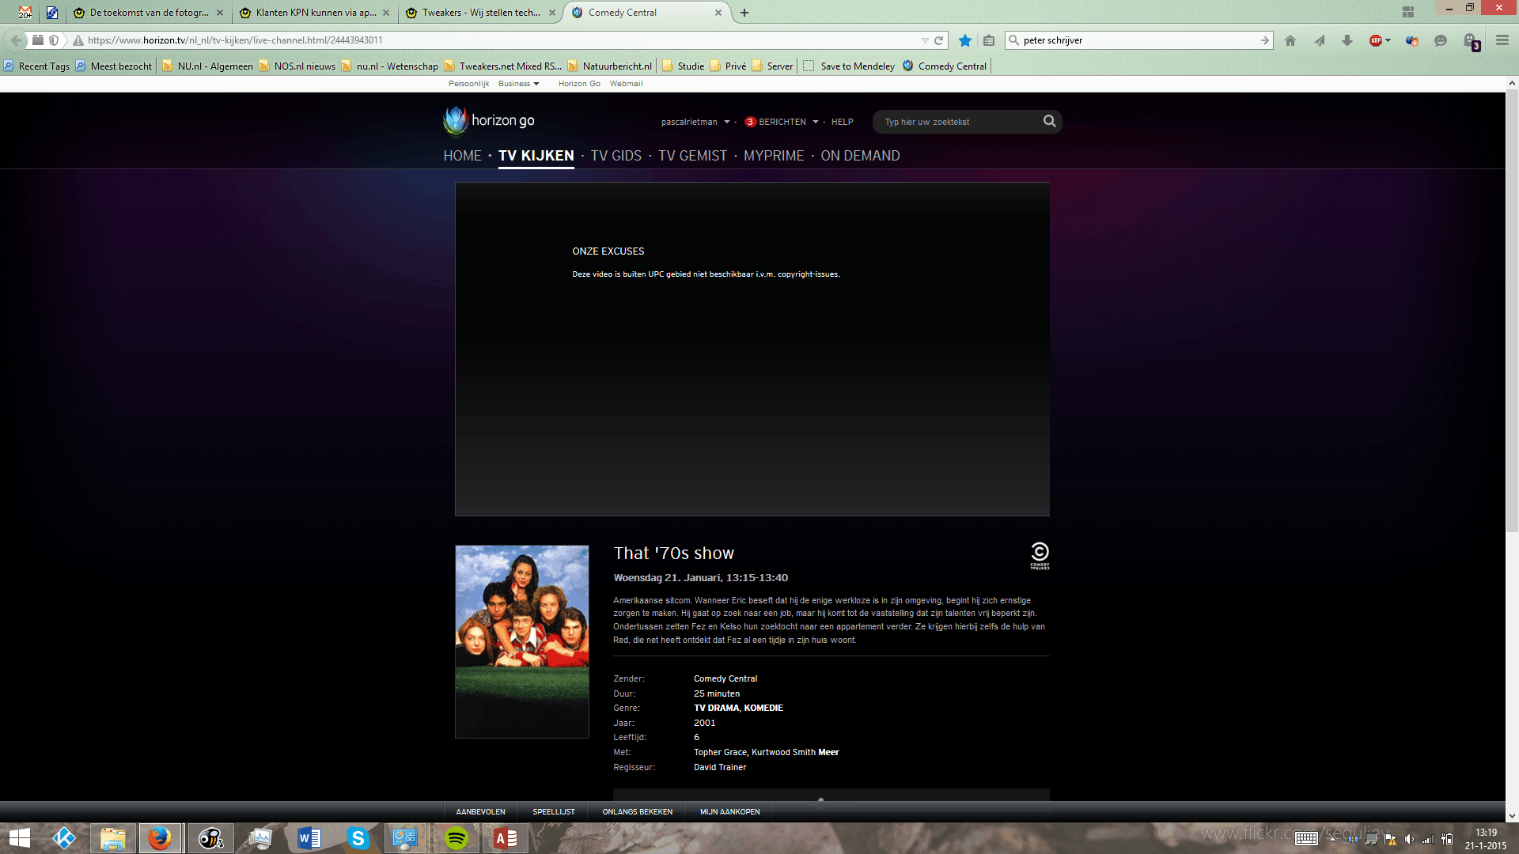Click the HELP link
This screenshot has height=854, width=1519.
pos(842,122)
